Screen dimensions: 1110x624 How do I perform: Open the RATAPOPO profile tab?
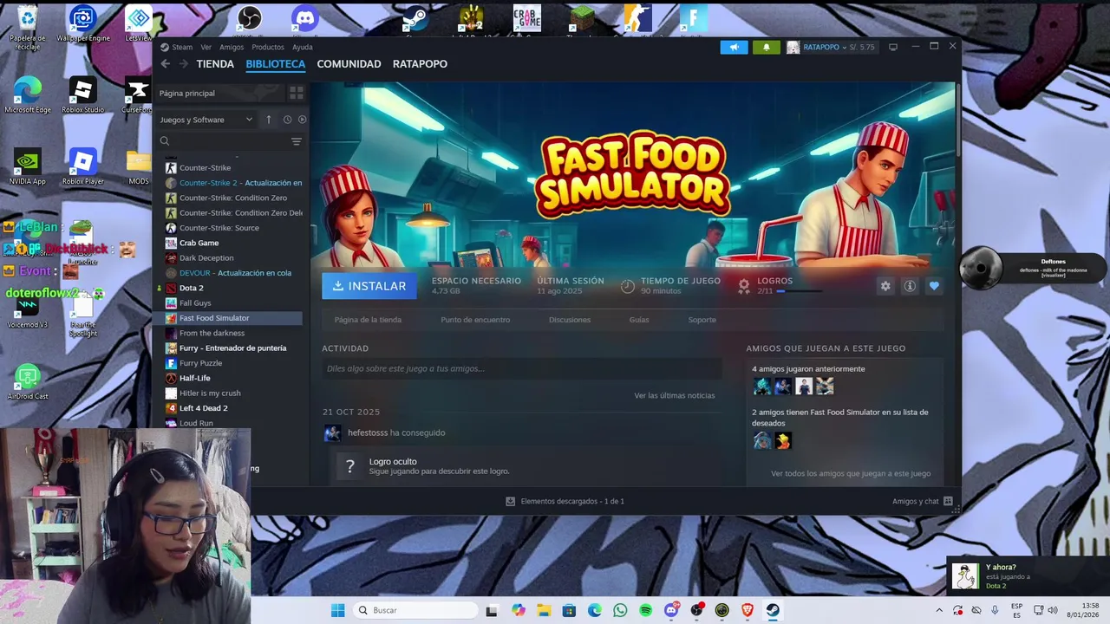420,64
